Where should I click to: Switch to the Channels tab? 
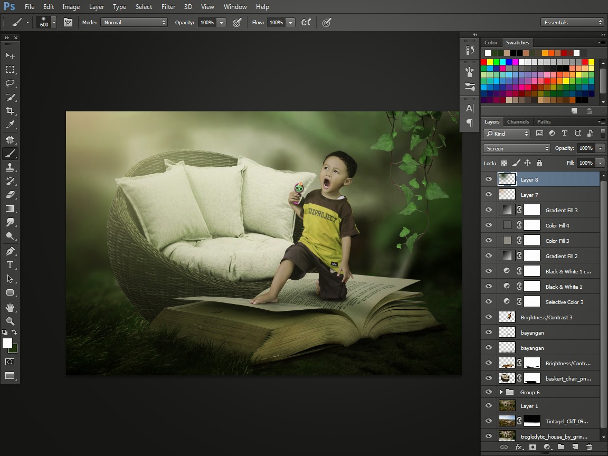(x=518, y=121)
